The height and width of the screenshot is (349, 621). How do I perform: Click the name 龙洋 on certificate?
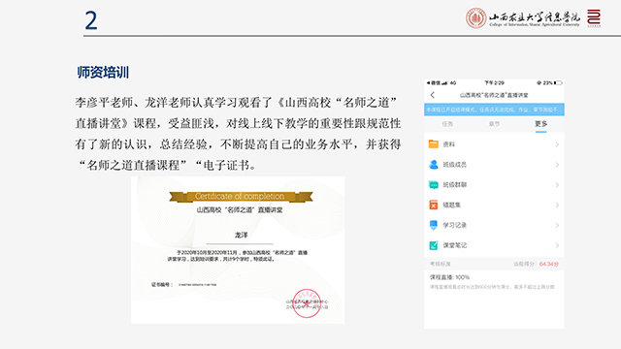click(x=241, y=235)
